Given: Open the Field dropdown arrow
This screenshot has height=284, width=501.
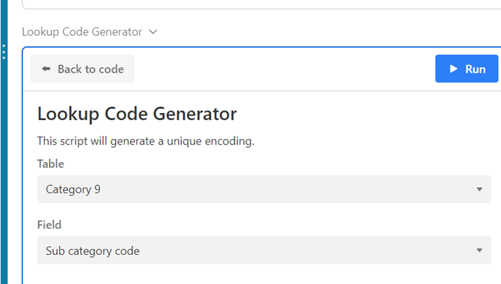Looking at the screenshot, I should tap(479, 251).
